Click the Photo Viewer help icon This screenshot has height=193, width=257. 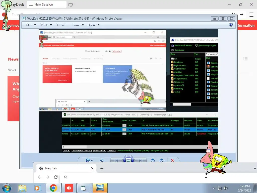[x=231, y=25]
